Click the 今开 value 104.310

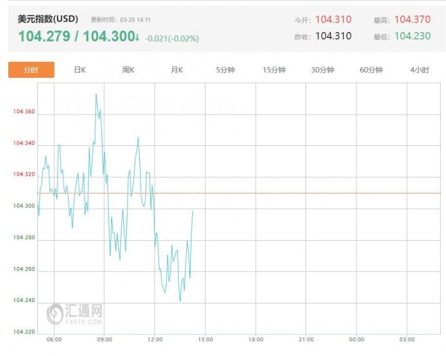click(333, 20)
